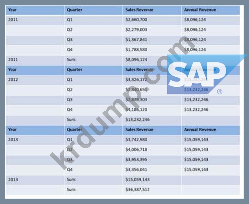Viewport: 249px width, 204px height.
Task: Select the 2013 Q2 sales value $4,006,718
Action: point(136,150)
